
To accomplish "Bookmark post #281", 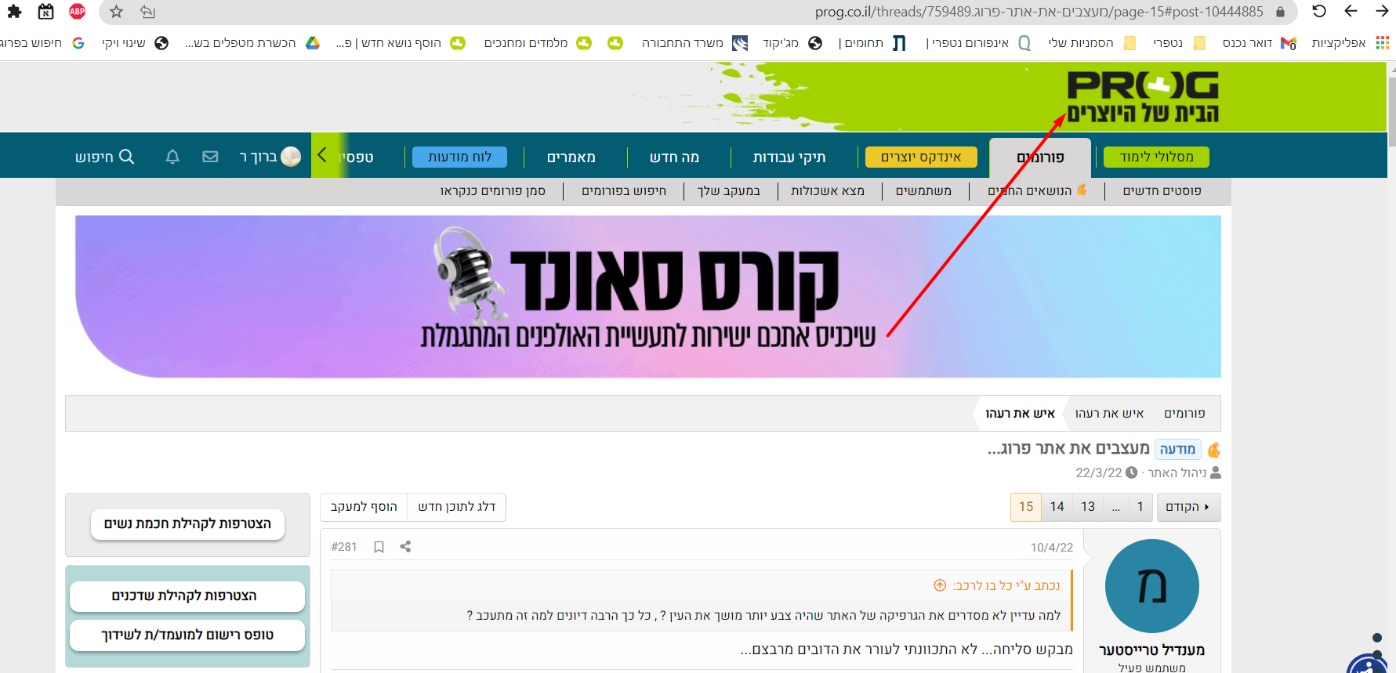I will pyautogui.click(x=379, y=547).
